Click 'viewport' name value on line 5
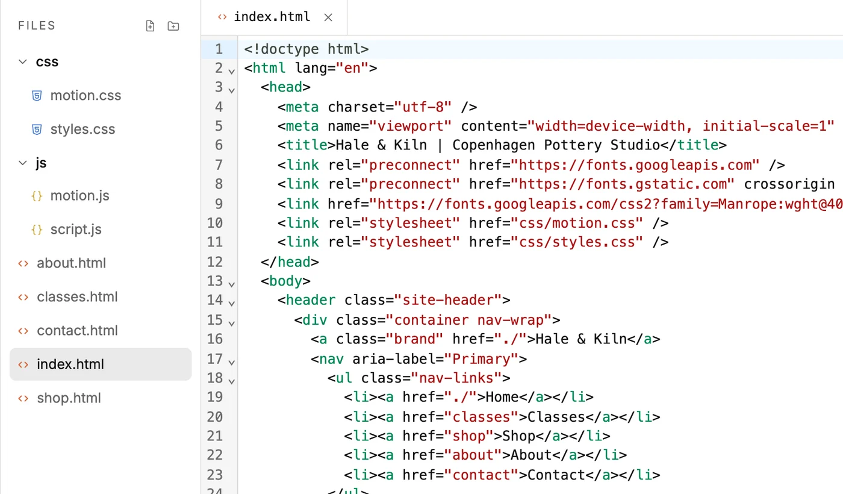This screenshot has height=494, width=843. [x=411, y=126]
